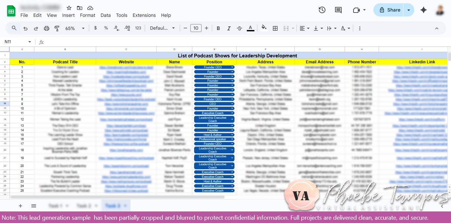This screenshot has width=451, height=223.
Task: Switch to the Task 1 sheet tab
Action: click(56, 205)
